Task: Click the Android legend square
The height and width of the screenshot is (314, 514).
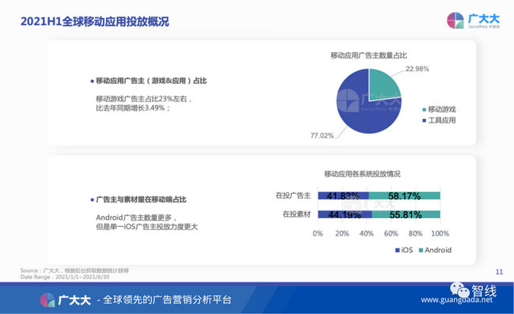Action: coord(421,250)
